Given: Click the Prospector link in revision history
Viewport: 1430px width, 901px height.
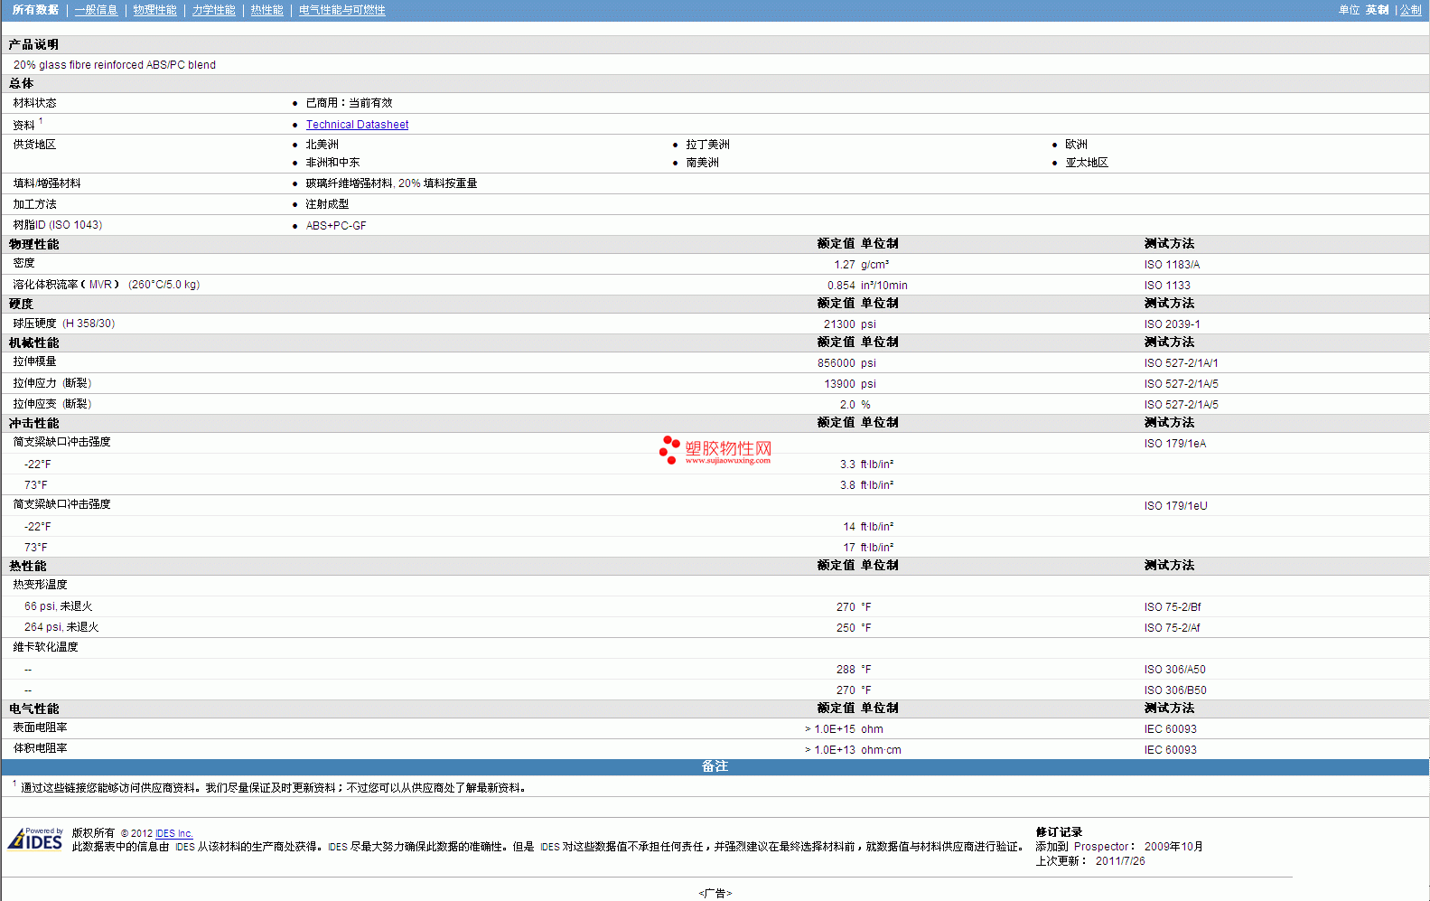Looking at the screenshot, I should 1100,847.
